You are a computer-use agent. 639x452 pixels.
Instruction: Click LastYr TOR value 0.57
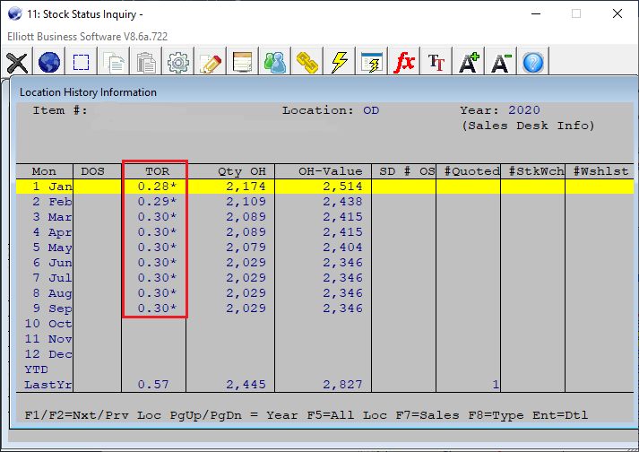[153, 385]
